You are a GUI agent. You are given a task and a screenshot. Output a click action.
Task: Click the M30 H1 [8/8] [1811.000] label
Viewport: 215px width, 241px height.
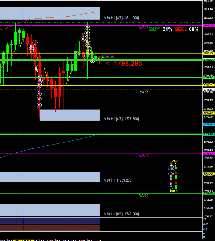pyautogui.click(x=121, y=18)
